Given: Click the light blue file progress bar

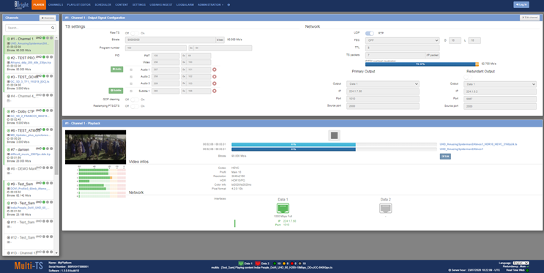Looking at the screenshot, I should [x=334, y=144].
